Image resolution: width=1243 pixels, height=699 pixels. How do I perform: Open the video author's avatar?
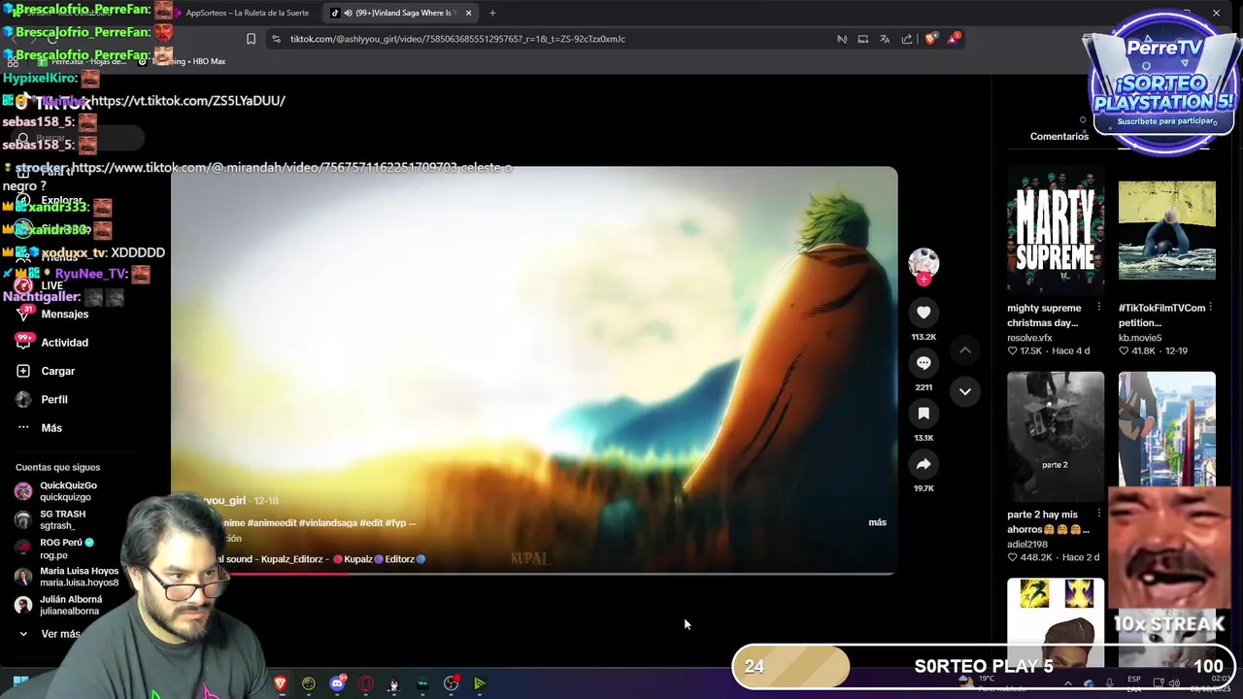click(x=924, y=262)
